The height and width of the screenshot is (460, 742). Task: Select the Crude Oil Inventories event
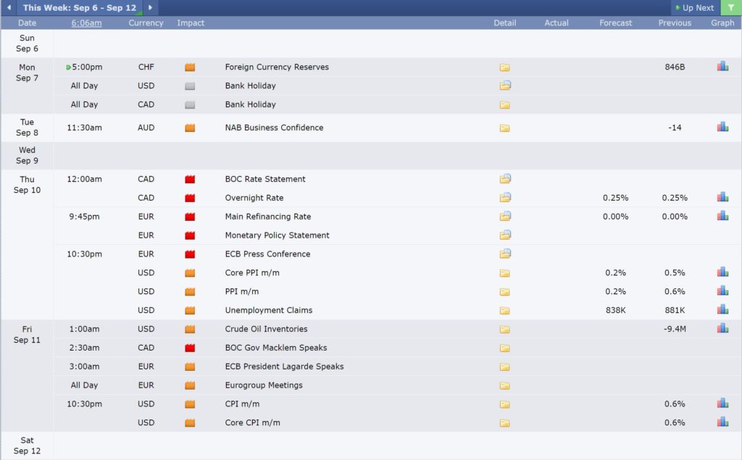[266, 329]
